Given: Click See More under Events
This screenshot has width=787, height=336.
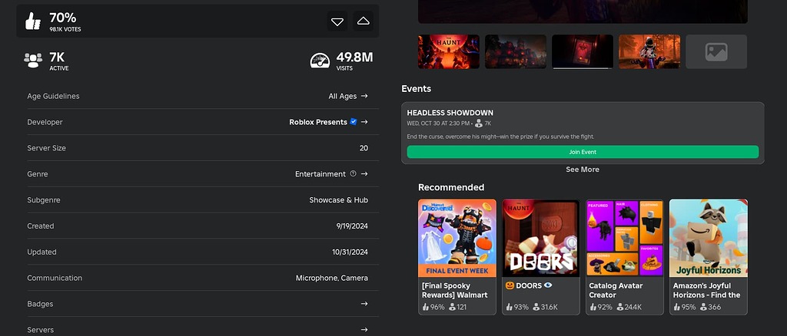Looking at the screenshot, I should click(583, 170).
